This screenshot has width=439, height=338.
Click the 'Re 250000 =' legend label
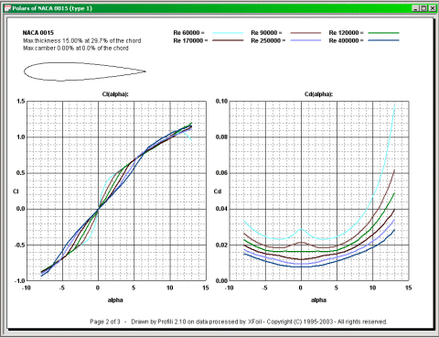click(x=268, y=40)
